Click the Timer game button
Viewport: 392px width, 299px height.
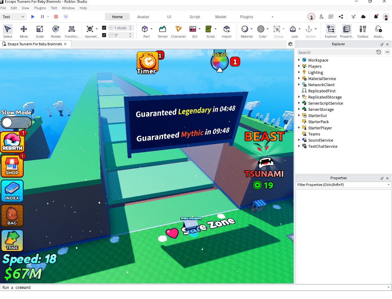pos(147,63)
